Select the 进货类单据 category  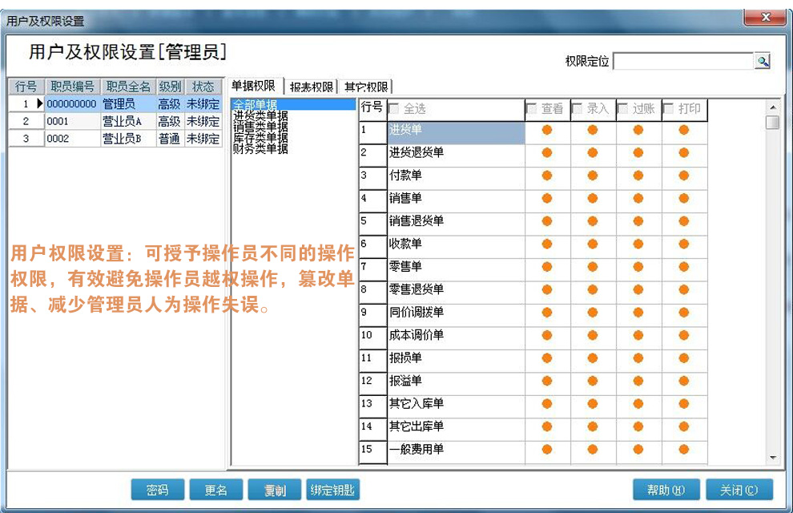(x=253, y=117)
